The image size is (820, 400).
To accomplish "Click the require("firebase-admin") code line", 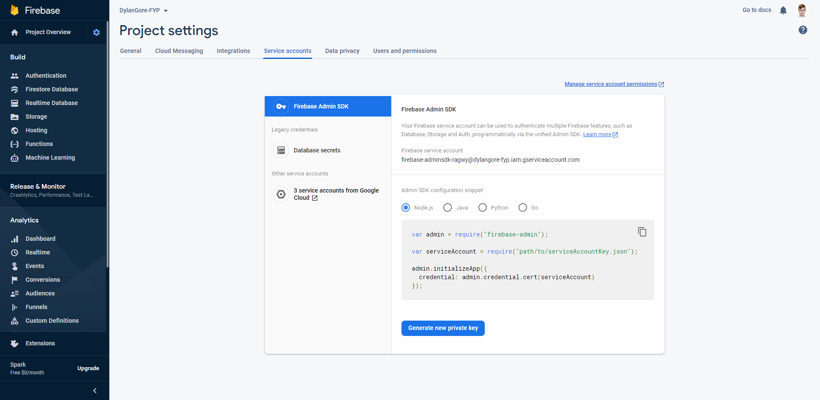I will tap(480, 234).
